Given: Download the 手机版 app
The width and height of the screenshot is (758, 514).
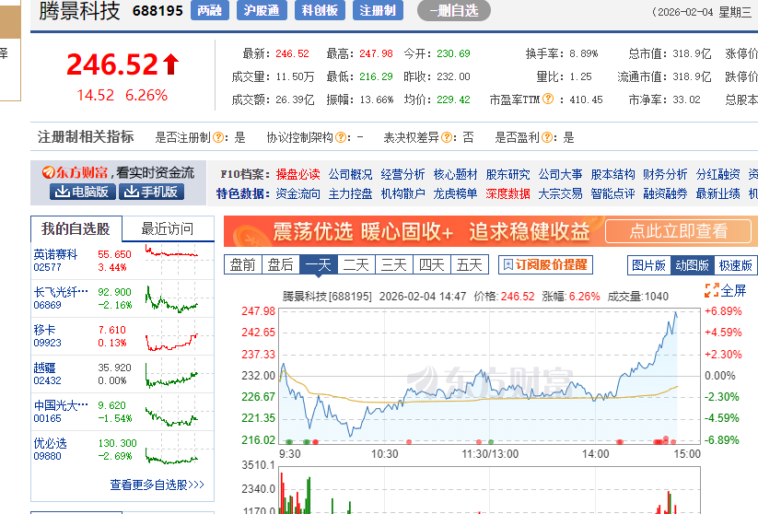Looking at the screenshot, I should click(151, 192).
